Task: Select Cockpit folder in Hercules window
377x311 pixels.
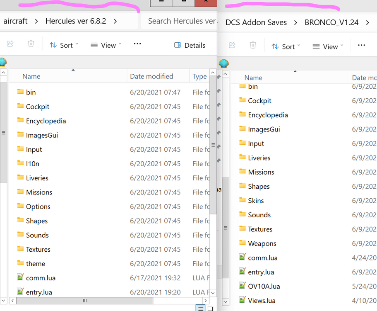Action: 38,107
